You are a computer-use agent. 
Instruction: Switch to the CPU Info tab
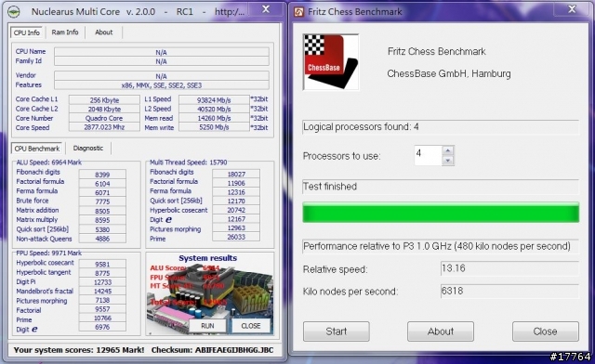point(27,32)
